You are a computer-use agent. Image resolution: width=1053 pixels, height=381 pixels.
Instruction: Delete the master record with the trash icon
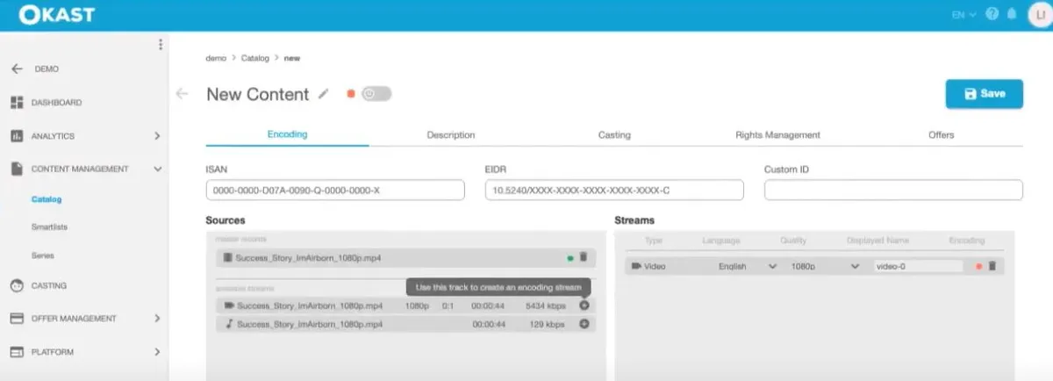(584, 258)
